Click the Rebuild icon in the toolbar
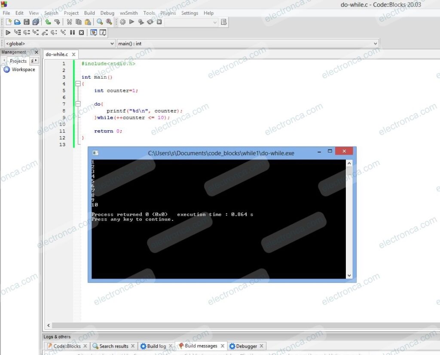This screenshot has width=440, height=355. (150, 22)
